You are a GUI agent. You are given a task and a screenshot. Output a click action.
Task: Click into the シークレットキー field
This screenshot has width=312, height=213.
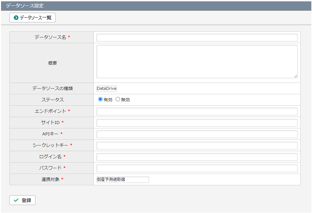click(x=197, y=145)
